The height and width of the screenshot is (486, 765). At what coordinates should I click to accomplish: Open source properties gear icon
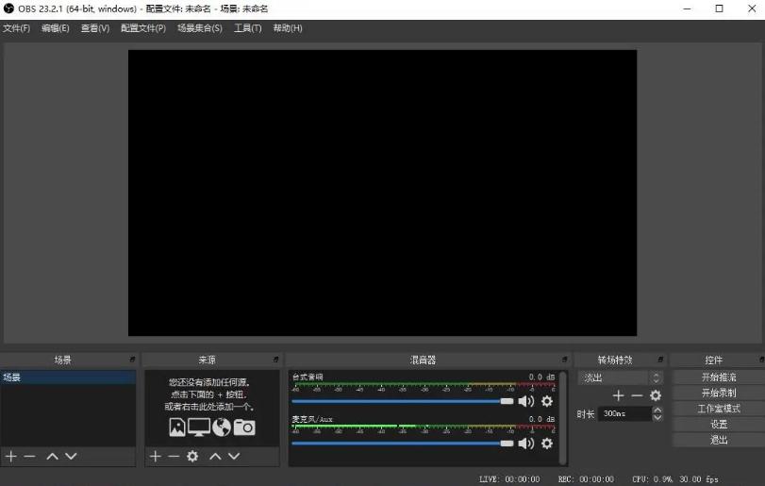[x=192, y=456]
